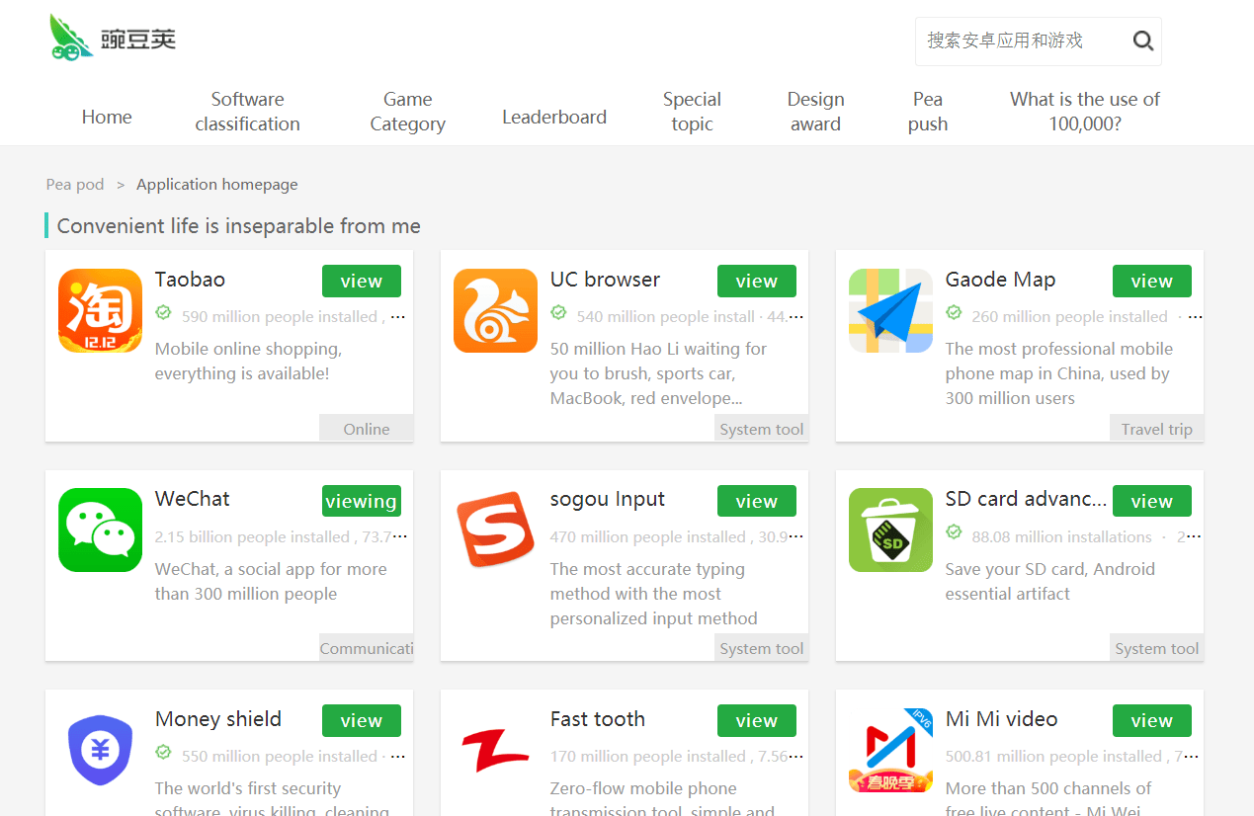Open the Pea push menu item
The height and width of the screenshot is (816, 1254).
(928, 112)
